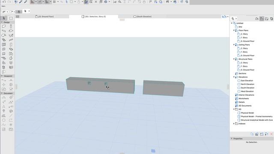This screenshot has width=274, height=154.
Task: Click the Pick Up Parameters eyedropper icon
Action: [x=21, y=2]
